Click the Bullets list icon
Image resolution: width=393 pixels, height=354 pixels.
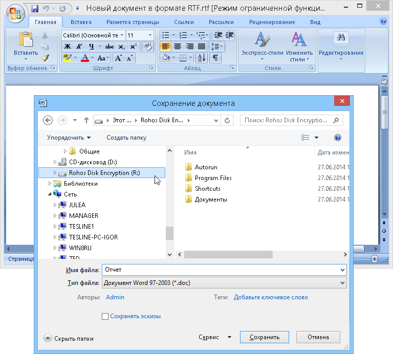click(x=166, y=35)
